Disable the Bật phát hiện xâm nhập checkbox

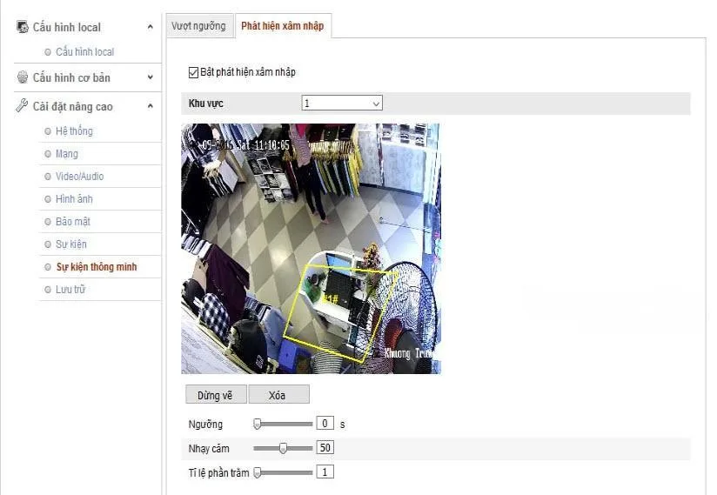[194, 72]
